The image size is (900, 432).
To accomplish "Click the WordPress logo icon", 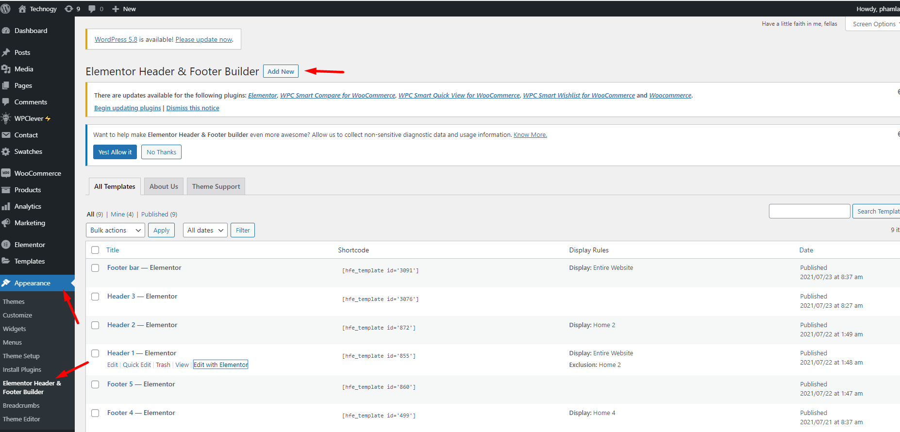I will tap(6, 9).
